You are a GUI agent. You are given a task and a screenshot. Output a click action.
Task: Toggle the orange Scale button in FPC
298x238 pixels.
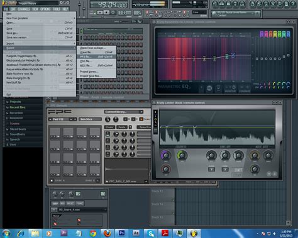(141, 119)
